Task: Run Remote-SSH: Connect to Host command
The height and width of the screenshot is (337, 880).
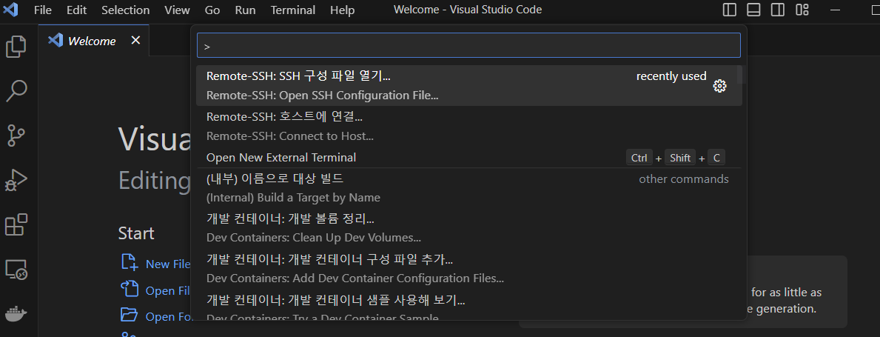Action: [468, 127]
